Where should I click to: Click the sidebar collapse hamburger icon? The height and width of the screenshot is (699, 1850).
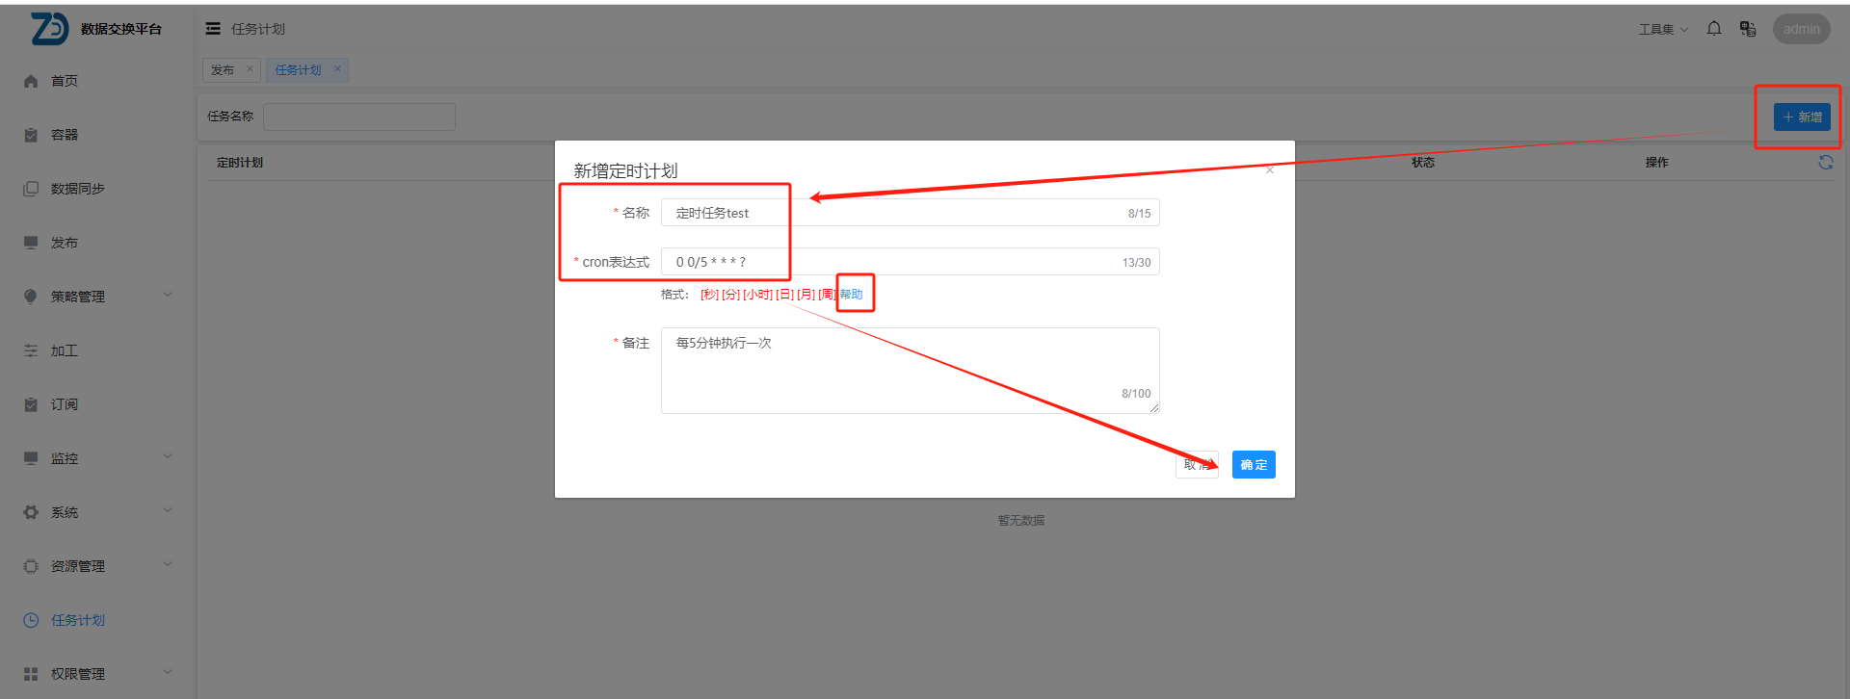point(213,29)
